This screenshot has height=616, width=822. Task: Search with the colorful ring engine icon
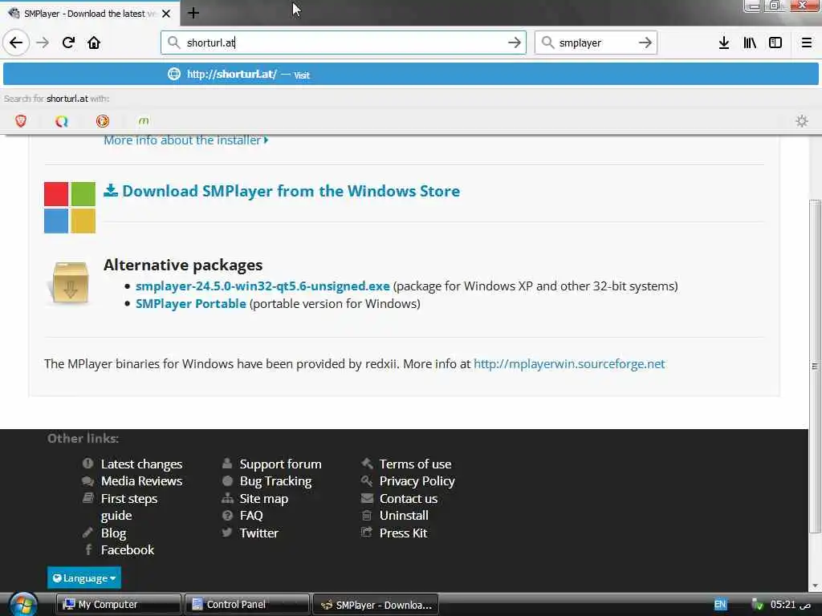61,121
